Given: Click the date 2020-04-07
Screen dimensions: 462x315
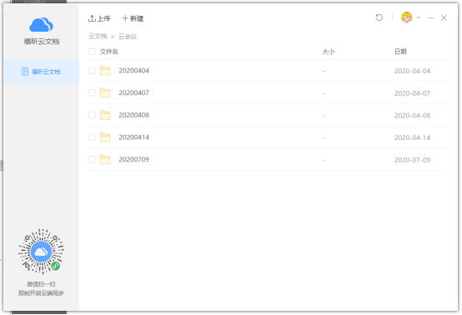Looking at the screenshot, I should click(413, 93).
